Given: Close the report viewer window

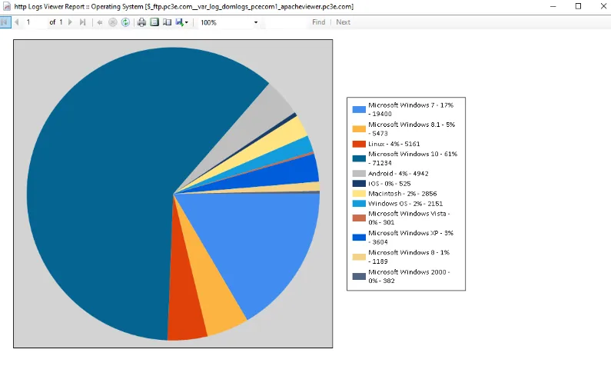Looking at the screenshot, I should pos(603,6).
